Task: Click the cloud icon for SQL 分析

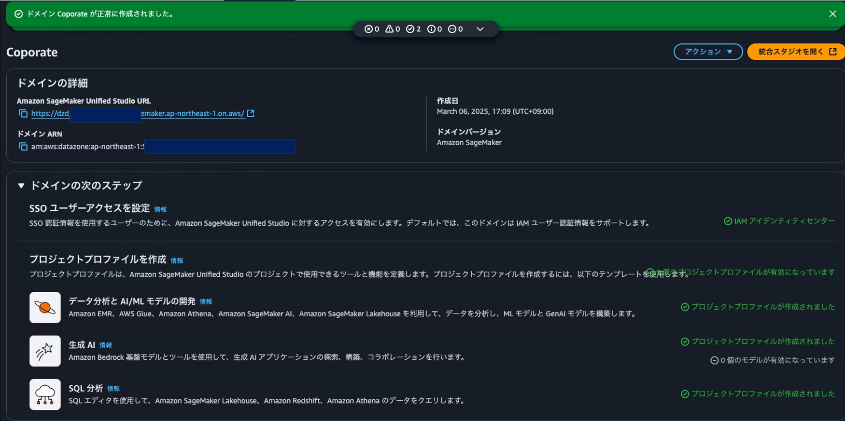Action: pyautogui.click(x=45, y=394)
